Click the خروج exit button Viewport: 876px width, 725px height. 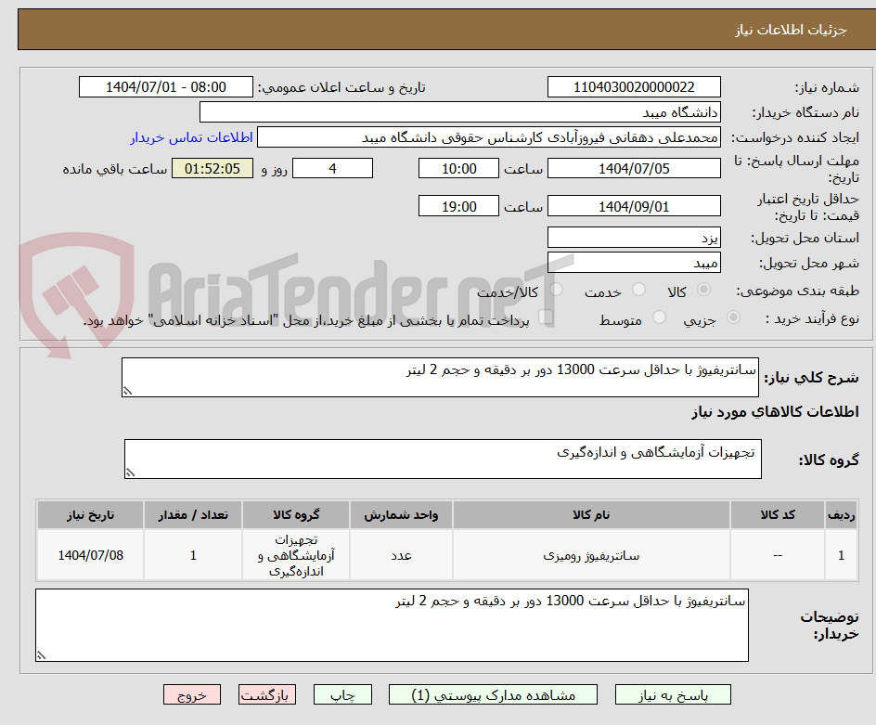(192, 693)
